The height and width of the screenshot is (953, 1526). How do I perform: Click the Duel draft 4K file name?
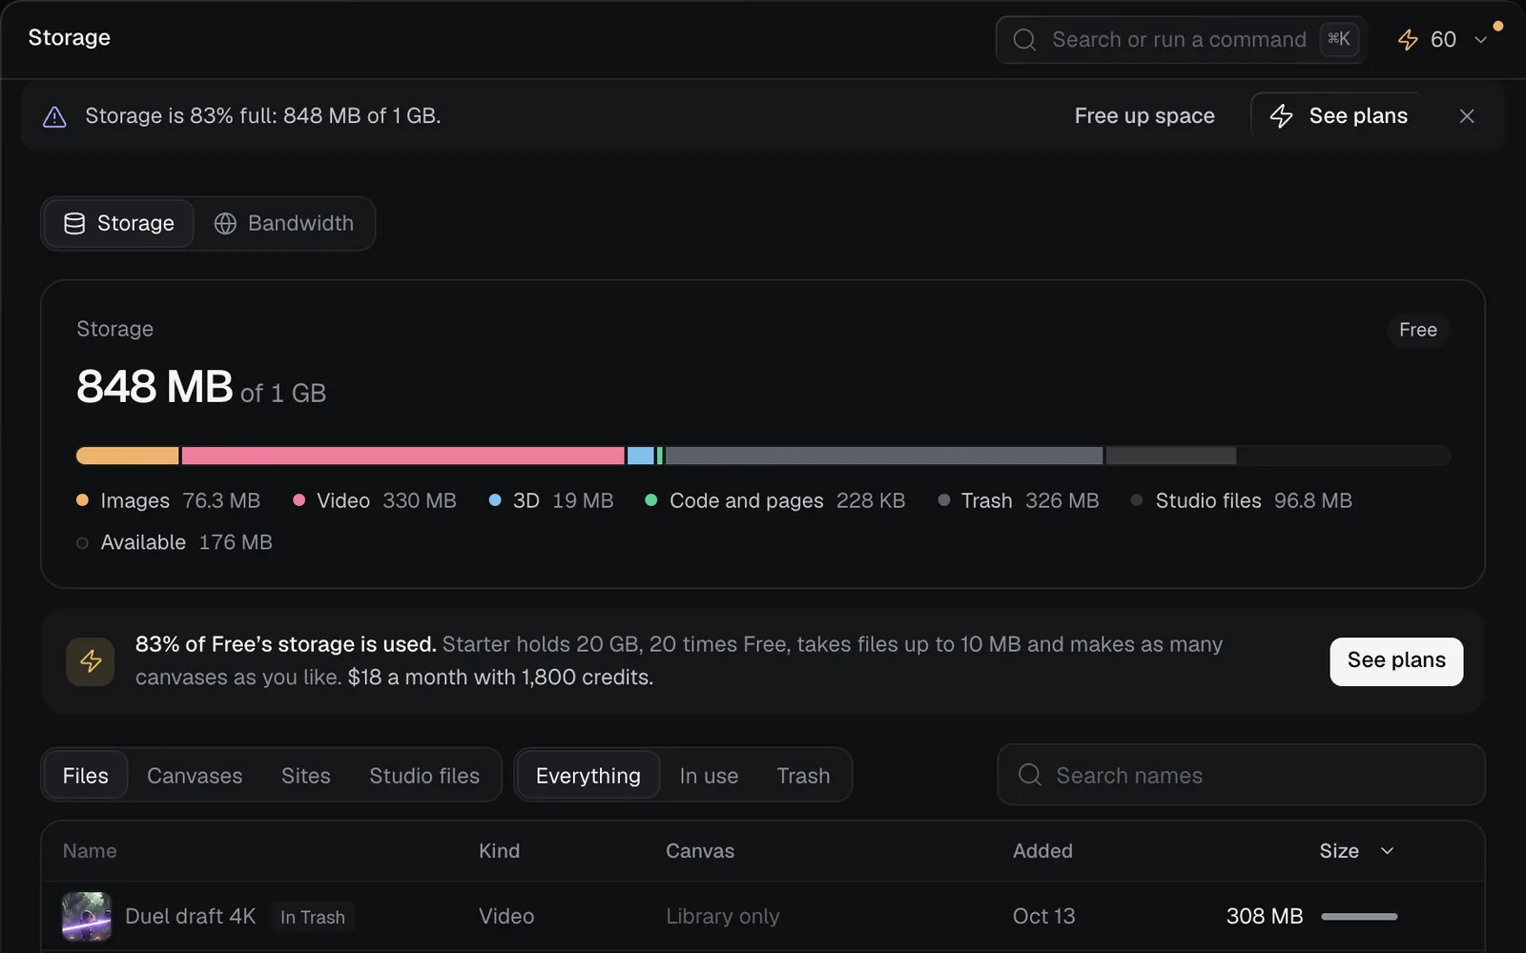click(191, 917)
